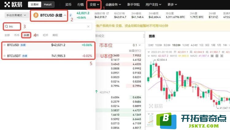230x130 pixels.
Task: Click the 42,021.2 last price in header
Action: [x=83, y=13]
